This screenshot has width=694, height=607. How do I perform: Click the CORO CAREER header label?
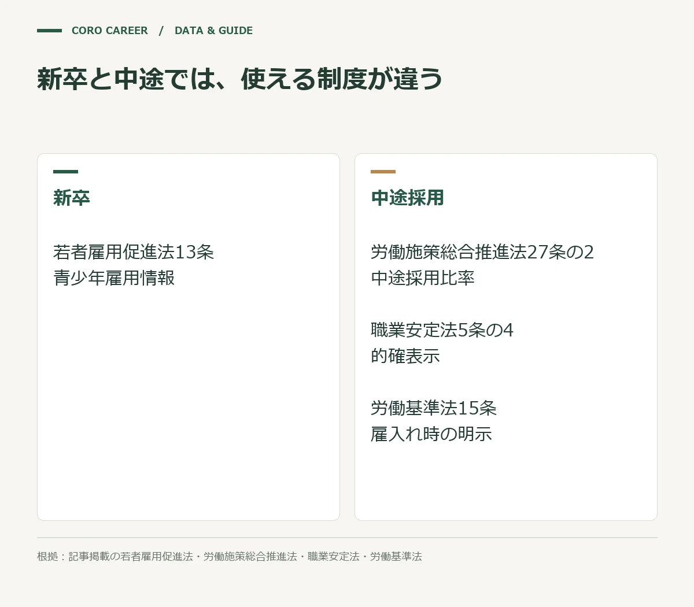109,31
